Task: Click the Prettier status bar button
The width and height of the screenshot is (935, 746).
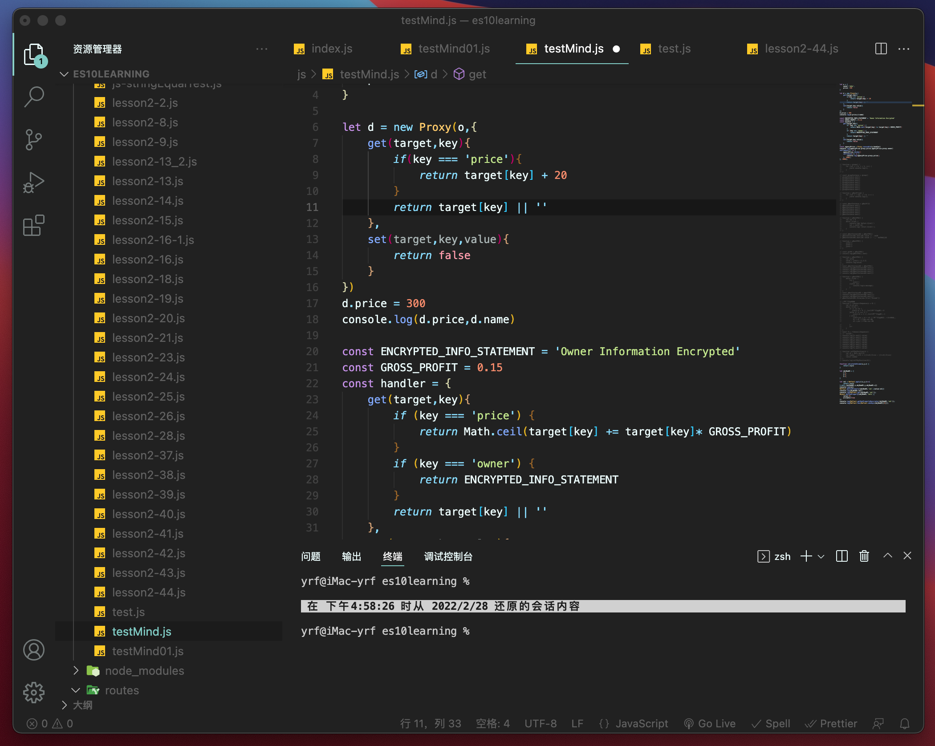Action: 831,724
